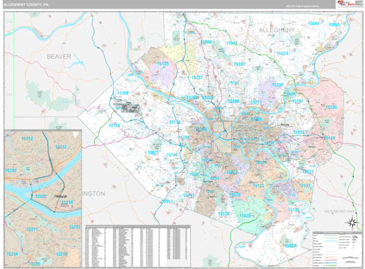Screen dimensions: 365x269
Task: Click the ZIP code 15209 label
Action: [x=233, y=101]
